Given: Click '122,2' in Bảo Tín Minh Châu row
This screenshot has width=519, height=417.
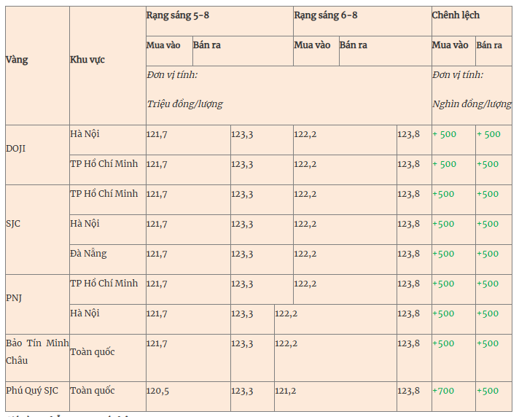Looking at the screenshot, I should pos(286,344).
